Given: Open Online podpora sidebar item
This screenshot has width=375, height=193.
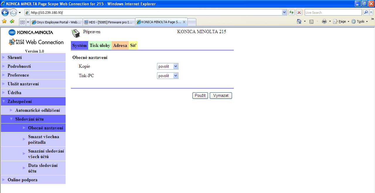Looking at the screenshot, I should coord(33,180).
